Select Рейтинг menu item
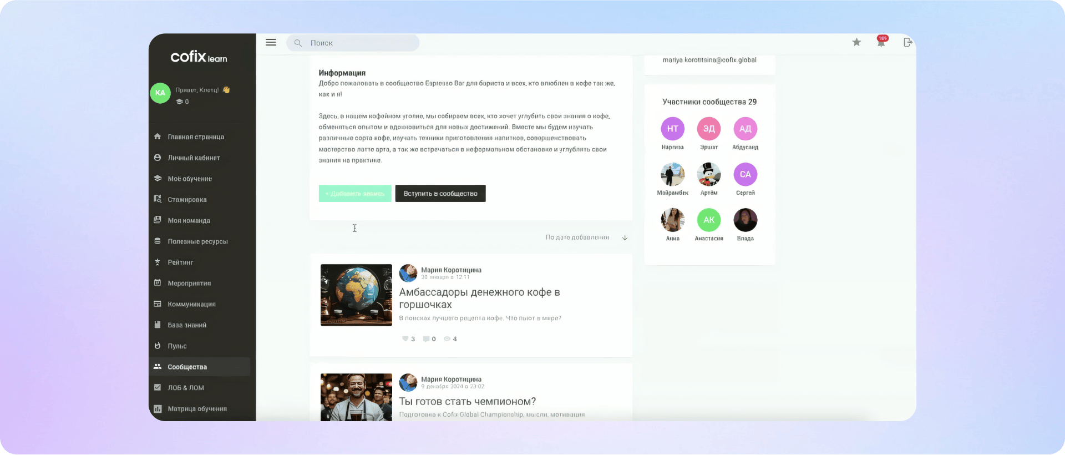Image resolution: width=1065 pixels, height=455 pixels. click(x=180, y=262)
